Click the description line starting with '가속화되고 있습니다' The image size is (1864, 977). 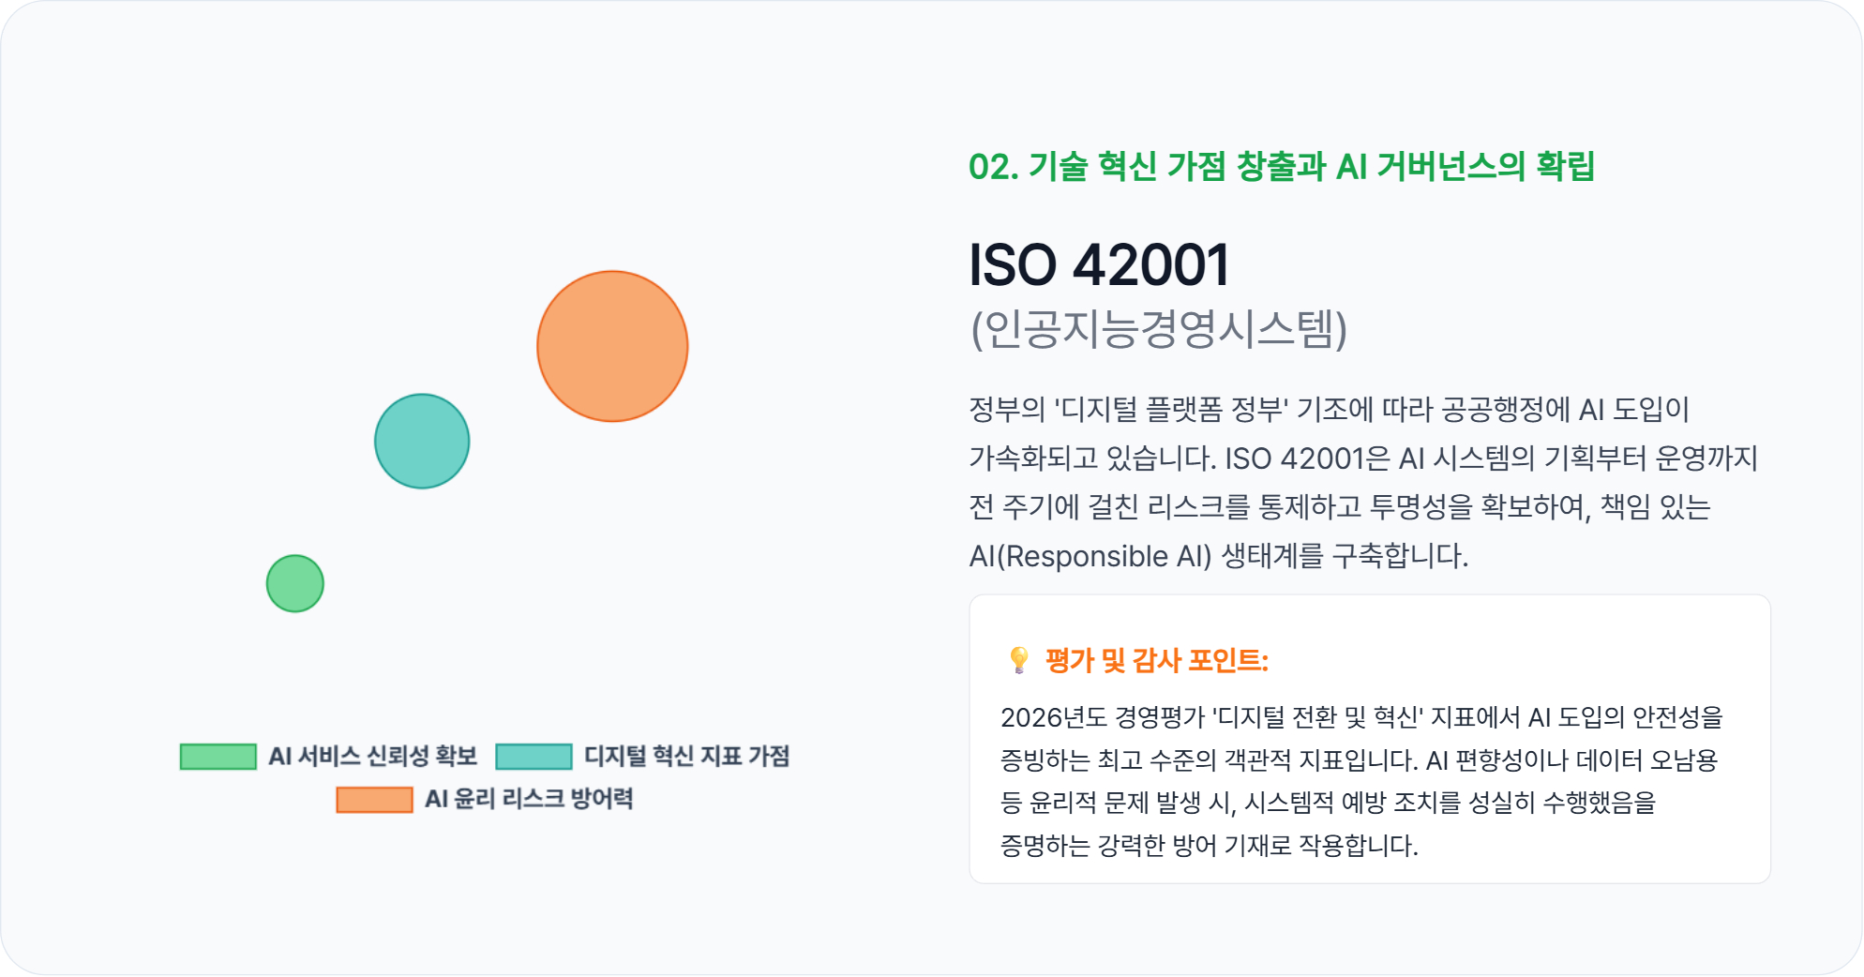[1093, 458]
